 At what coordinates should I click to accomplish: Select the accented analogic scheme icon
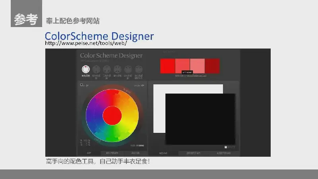[x=139, y=69]
